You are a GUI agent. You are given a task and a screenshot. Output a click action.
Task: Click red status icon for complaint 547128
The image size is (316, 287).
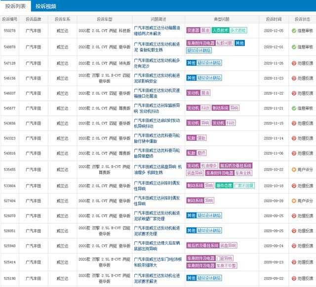tap(294, 63)
